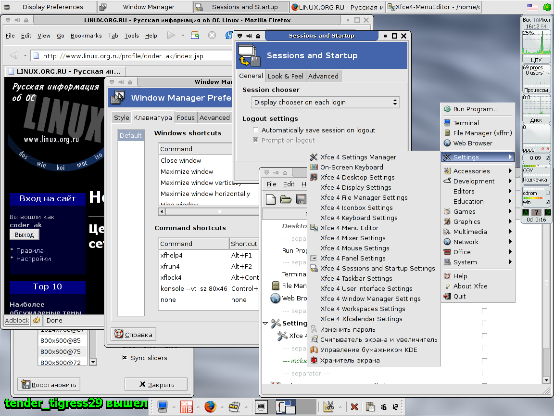The width and height of the screenshot is (554, 416).
Task: Click the Восстановить restore button
Action: (49, 385)
